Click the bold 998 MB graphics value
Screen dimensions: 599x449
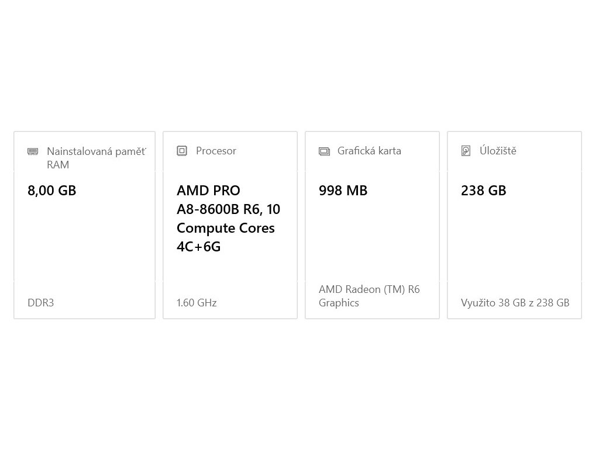[343, 191]
